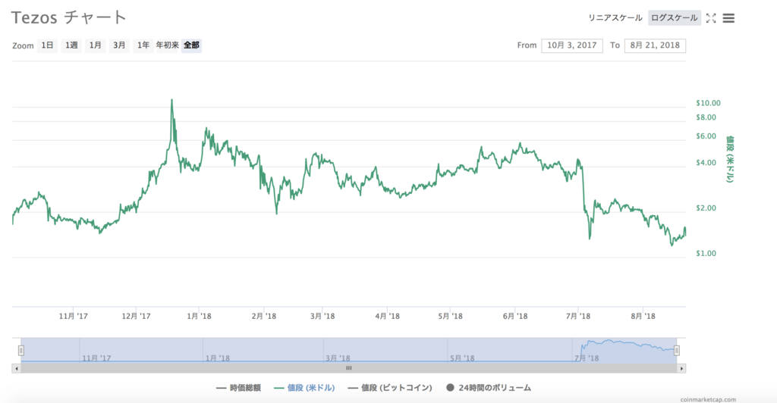The height and width of the screenshot is (403, 777).
Task: Click the 11月 '17 x-axis label
Action: 74,316
